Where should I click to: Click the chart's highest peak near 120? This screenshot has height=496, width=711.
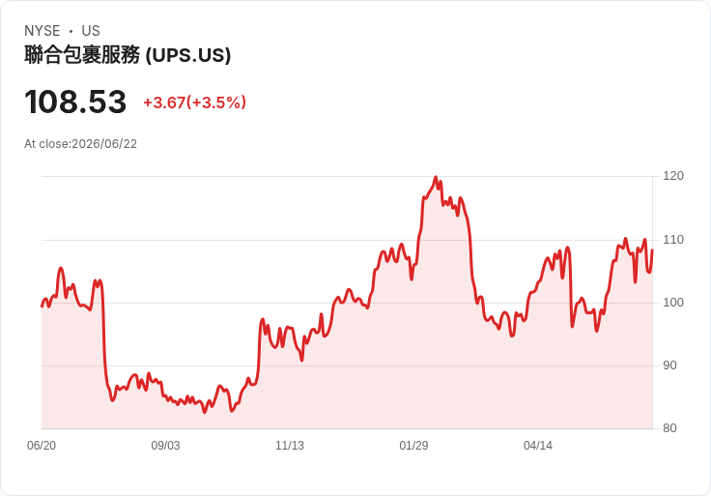click(x=436, y=177)
